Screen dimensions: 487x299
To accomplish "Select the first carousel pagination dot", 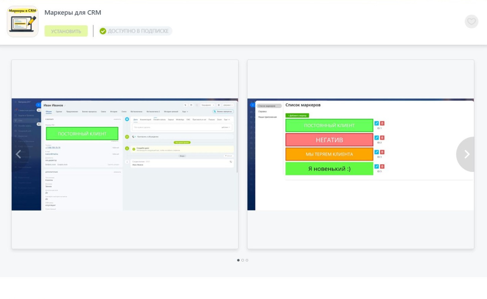I will coord(239,260).
